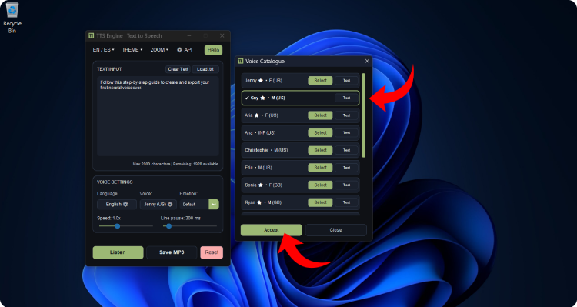Click the pink Reset button
Screen dimensions: 577x307
point(212,252)
